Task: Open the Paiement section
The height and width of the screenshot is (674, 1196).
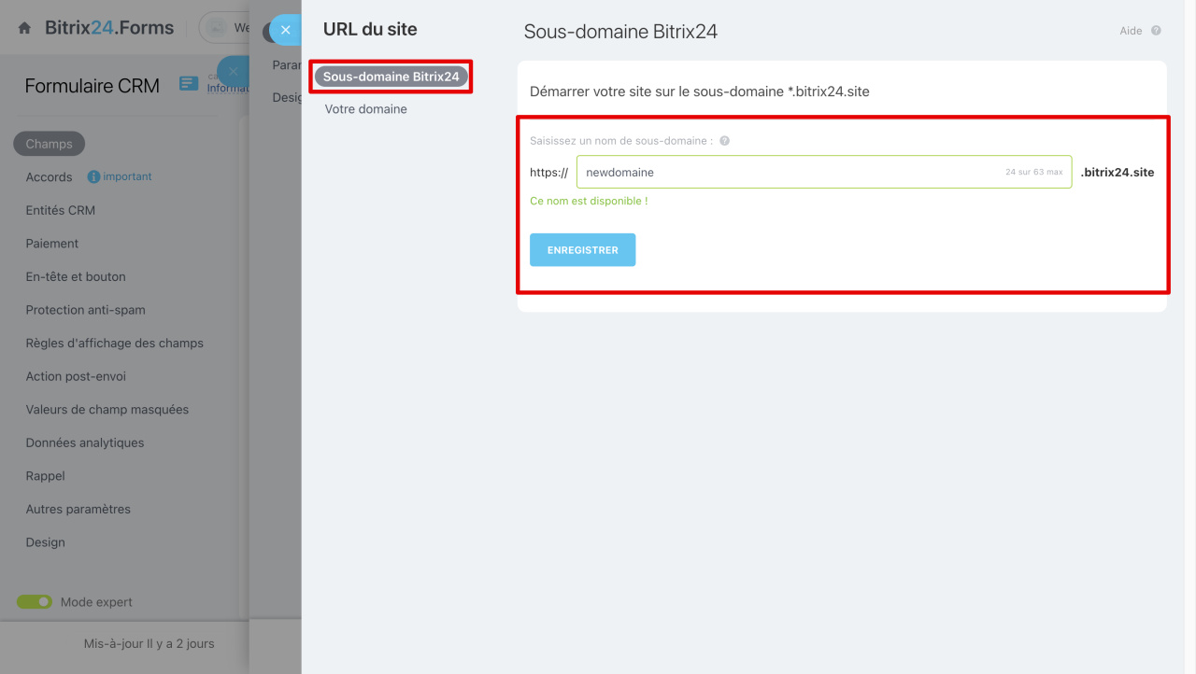Action: tap(52, 244)
